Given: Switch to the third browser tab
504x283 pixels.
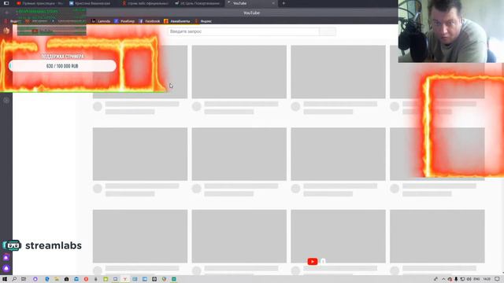Looking at the screenshot, I should tap(145, 3).
